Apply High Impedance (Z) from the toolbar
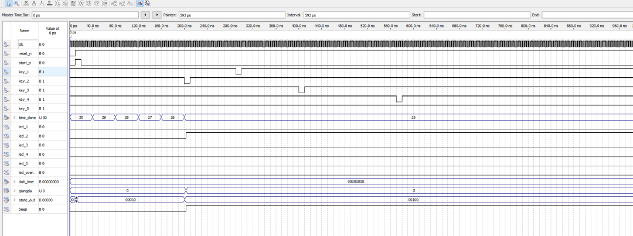 click(50, 3)
